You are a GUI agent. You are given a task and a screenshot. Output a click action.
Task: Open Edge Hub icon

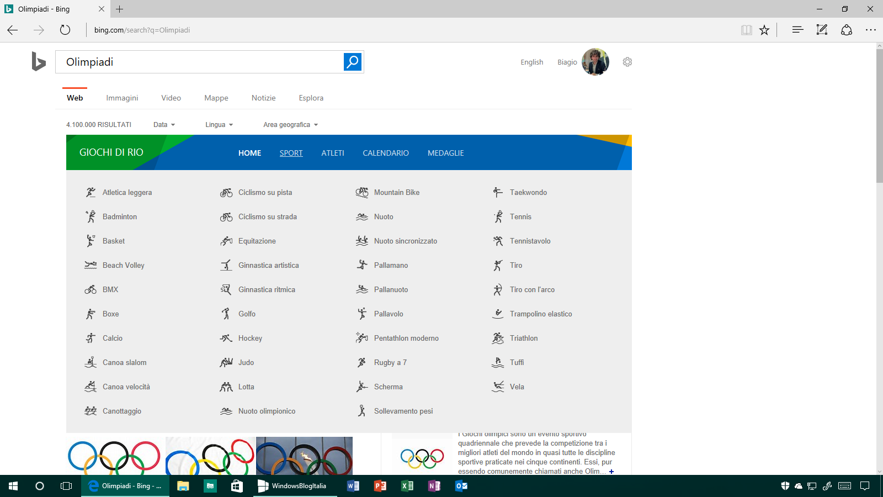coord(797,30)
